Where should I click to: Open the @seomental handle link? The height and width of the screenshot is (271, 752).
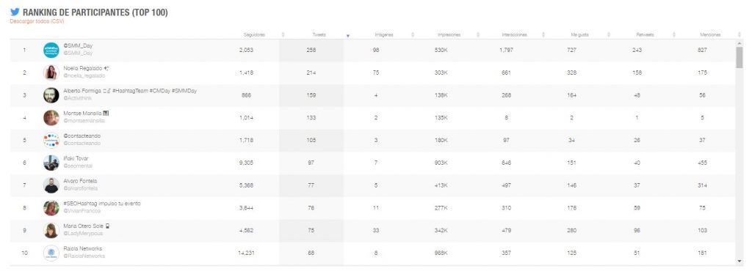coord(78,166)
